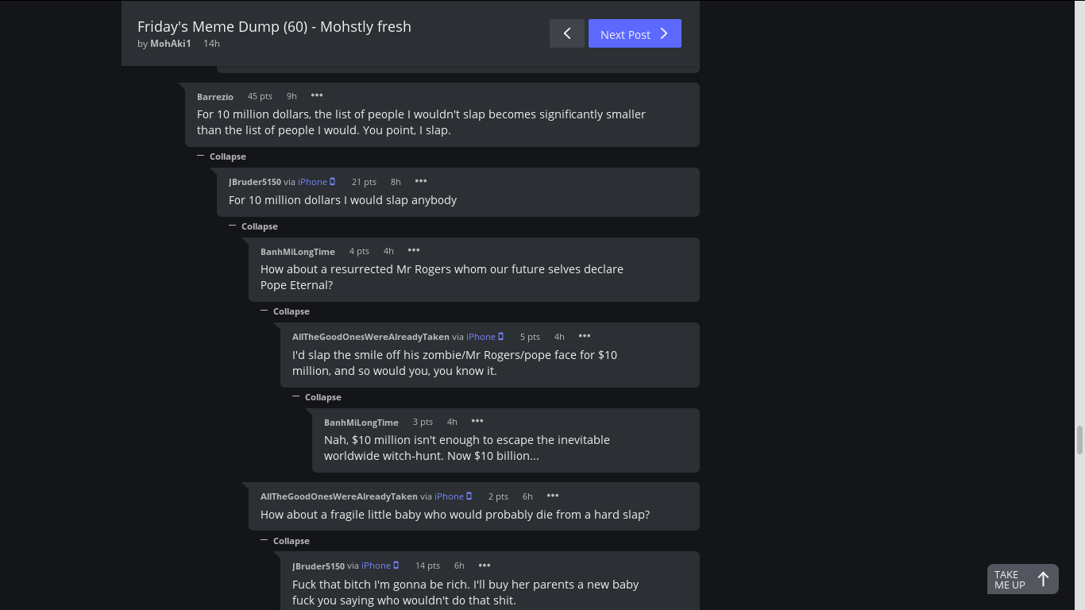The height and width of the screenshot is (610, 1085).
Task: Open BanhMiLongTime's profile from 4 pts comment
Action: (x=298, y=252)
